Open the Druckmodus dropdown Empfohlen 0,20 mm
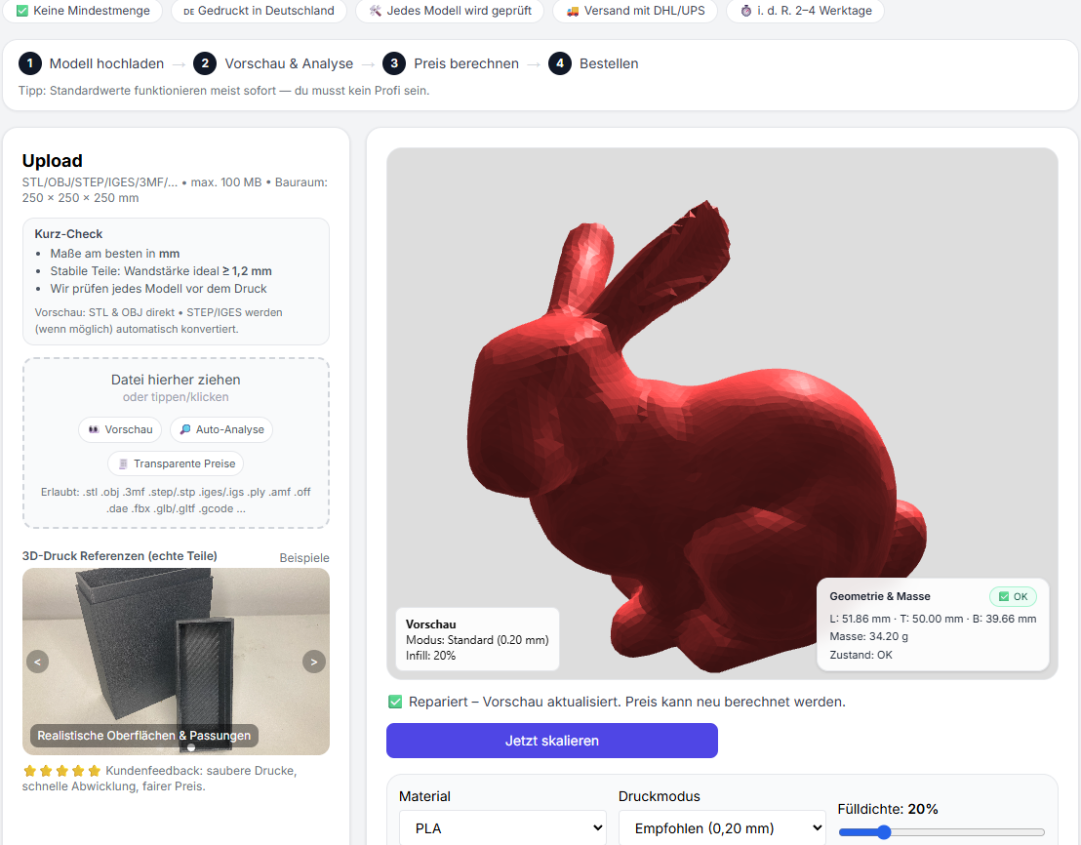1081x845 pixels. pos(722,826)
